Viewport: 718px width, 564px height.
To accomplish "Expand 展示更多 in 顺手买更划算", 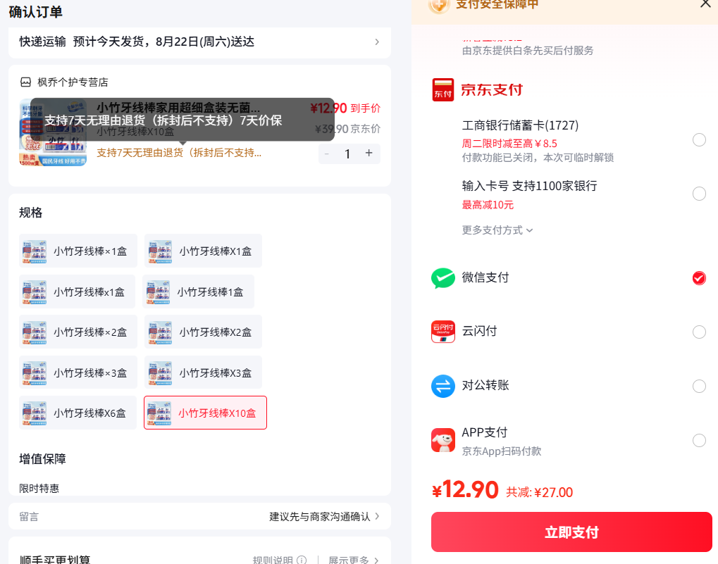I will pyautogui.click(x=353, y=560).
